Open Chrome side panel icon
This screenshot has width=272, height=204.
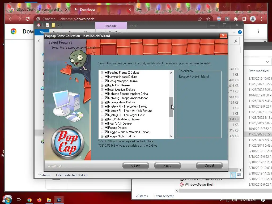pos(244,19)
